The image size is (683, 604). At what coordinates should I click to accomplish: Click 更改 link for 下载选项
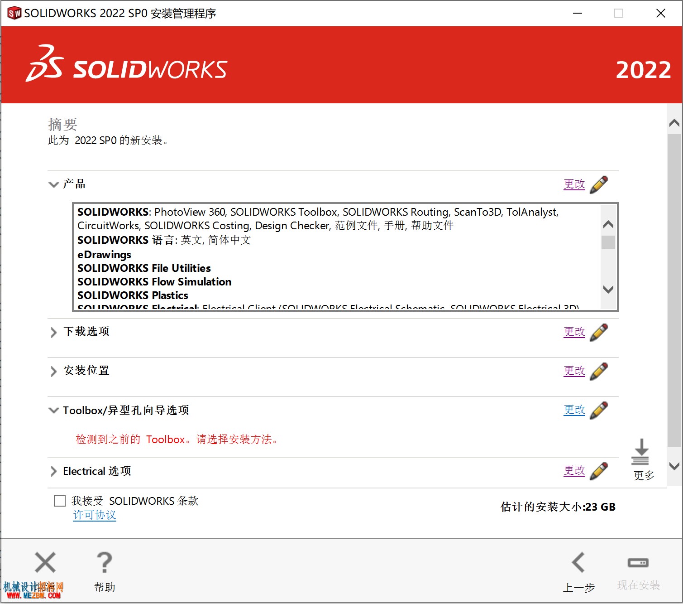pyautogui.click(x=574, y=332)
